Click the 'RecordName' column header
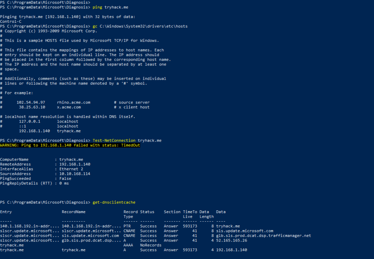374x259 pixels. 73,212
